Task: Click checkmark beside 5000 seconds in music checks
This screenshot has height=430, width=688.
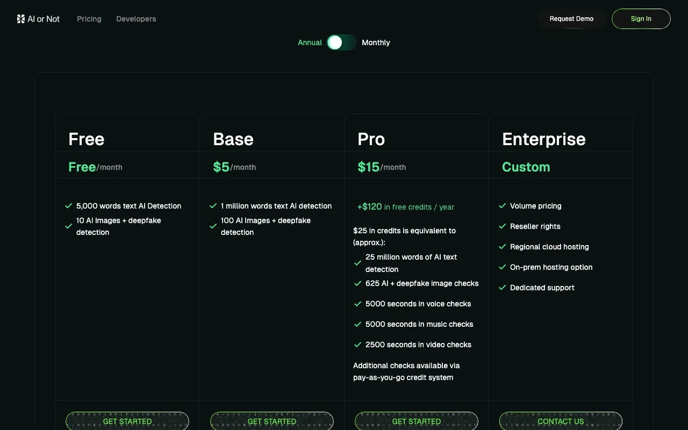Action: (x=358, y=324)
